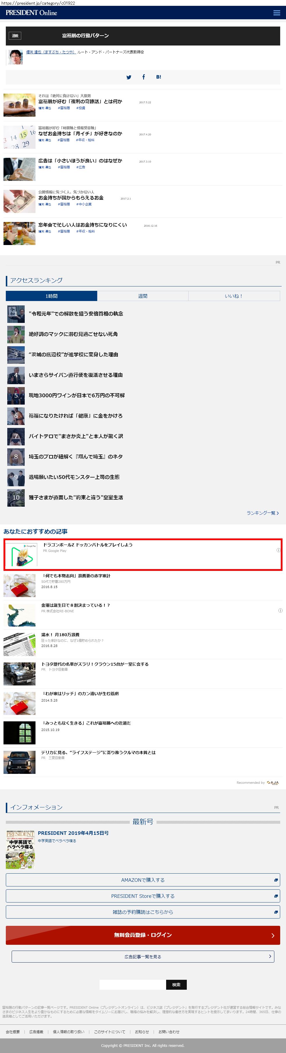Click the PRESIDENT Online logo

point(31,13)
